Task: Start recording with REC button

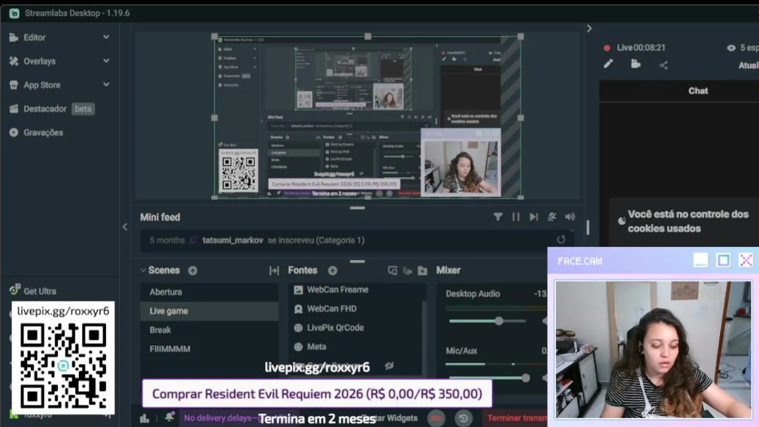Action: (x=436, y=418)
